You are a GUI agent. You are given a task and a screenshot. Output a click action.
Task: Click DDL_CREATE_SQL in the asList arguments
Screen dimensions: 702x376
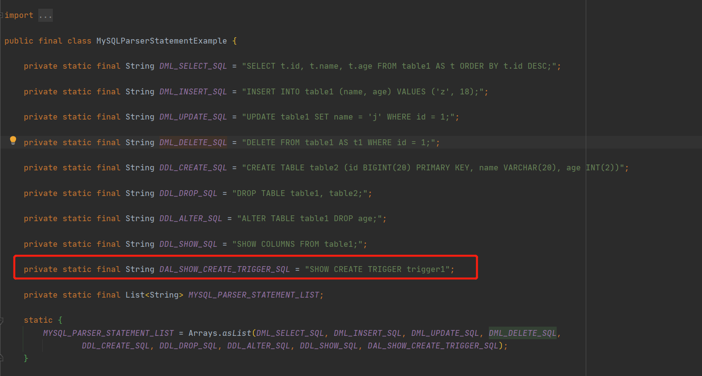tap(115, 346)
